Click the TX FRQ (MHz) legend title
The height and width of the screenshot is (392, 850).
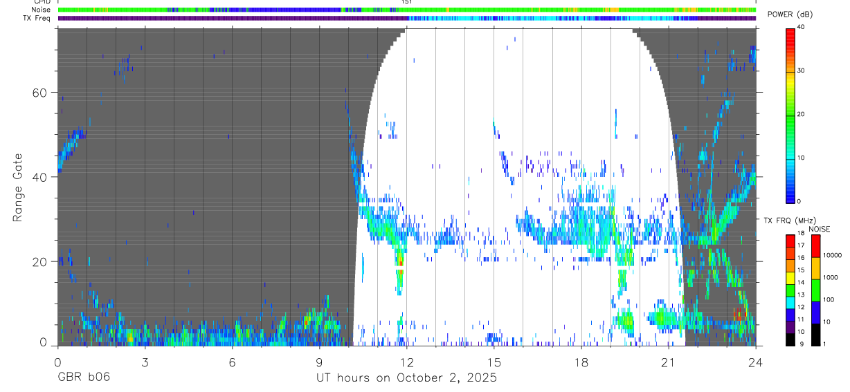click(x=790, y=221)
